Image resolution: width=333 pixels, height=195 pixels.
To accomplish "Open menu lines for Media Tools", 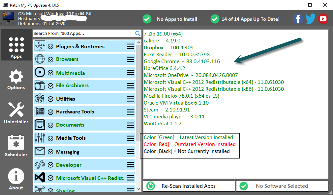I will point(131,138).
